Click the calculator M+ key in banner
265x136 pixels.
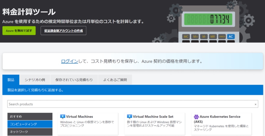(x=195, y=37)
